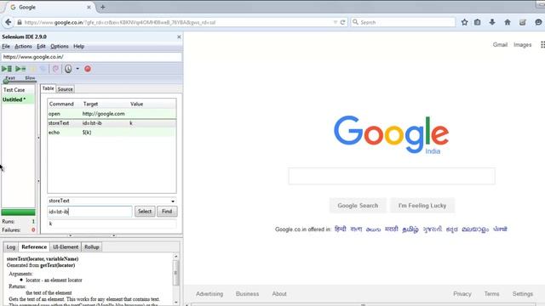This screenshot has width=545, height=306.
Task: Close the Google tab
Action: pyautogui.click(x=89, y=7)
